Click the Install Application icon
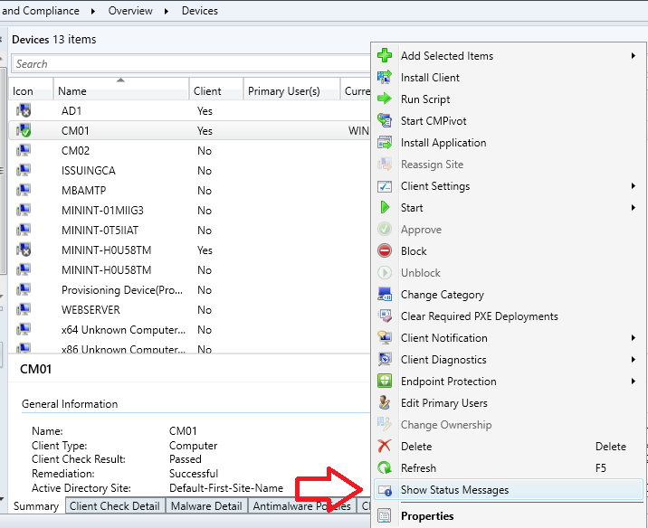This screenshot has height=528, width=648. pos(385,143)
